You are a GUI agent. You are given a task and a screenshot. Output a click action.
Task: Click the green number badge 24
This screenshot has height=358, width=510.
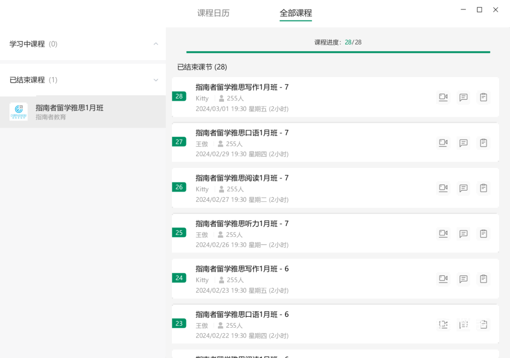click(179, 278)
